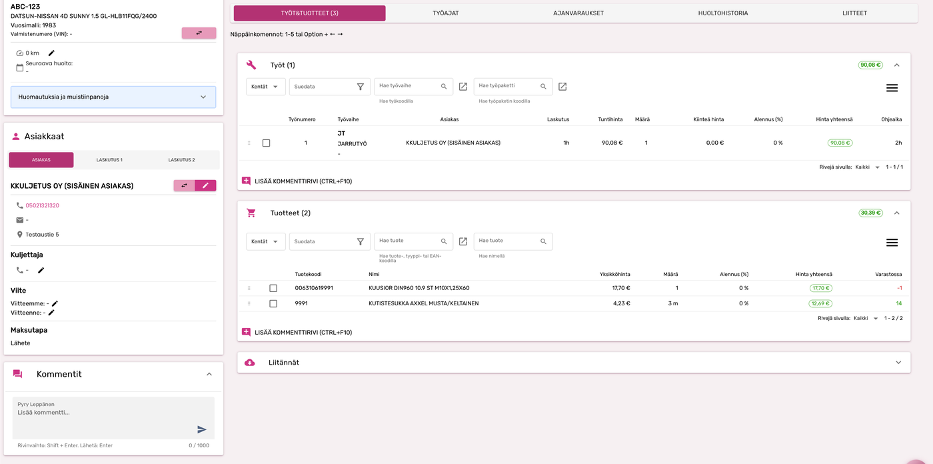This screenshot has width=933, height=464.
Task: Open Kentät dropdown in Työt section
Action: (266, 87)
